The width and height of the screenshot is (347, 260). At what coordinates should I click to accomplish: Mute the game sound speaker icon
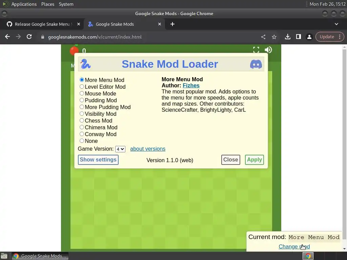(268, 50)
